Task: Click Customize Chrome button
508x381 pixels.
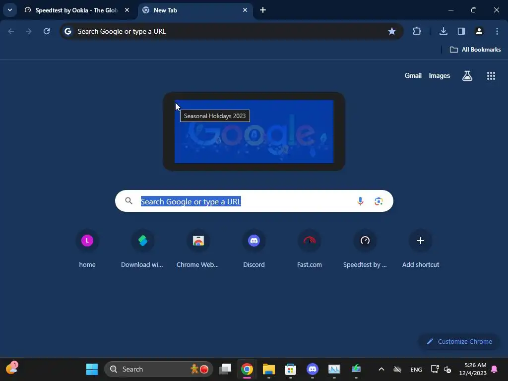Action: tap(459, 341)
